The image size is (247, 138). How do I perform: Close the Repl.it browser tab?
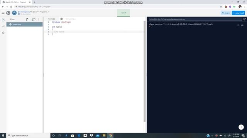(30, 2)
